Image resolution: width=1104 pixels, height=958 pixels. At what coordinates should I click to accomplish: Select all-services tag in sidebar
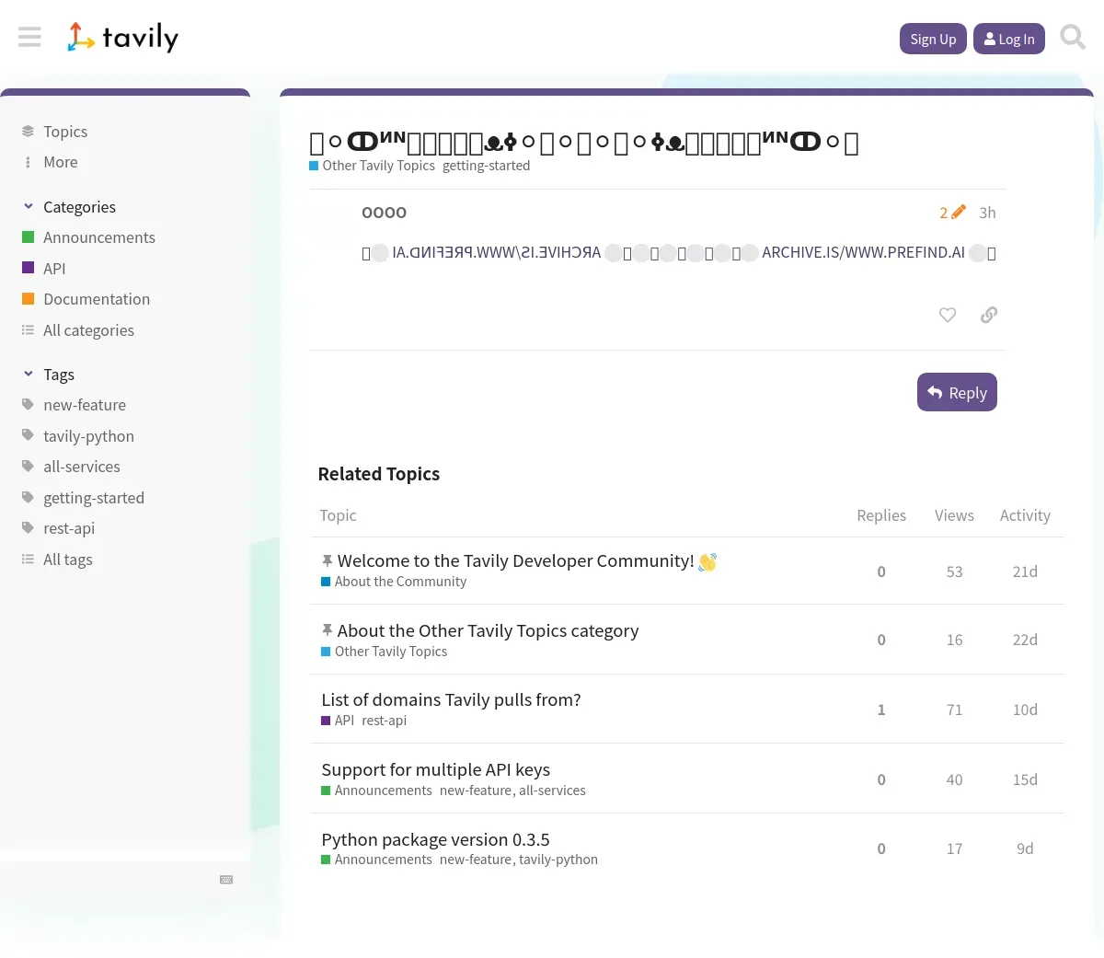(82, 467)
